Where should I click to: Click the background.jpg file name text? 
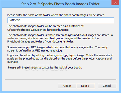pyautogui.click(x=59, y=55)
